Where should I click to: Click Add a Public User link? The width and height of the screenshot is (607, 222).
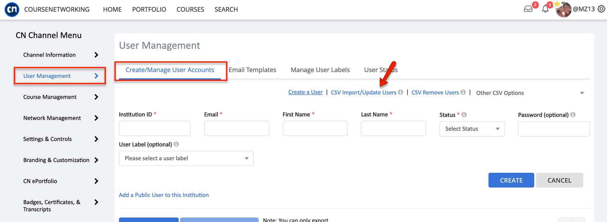click(x=164, y=195)
